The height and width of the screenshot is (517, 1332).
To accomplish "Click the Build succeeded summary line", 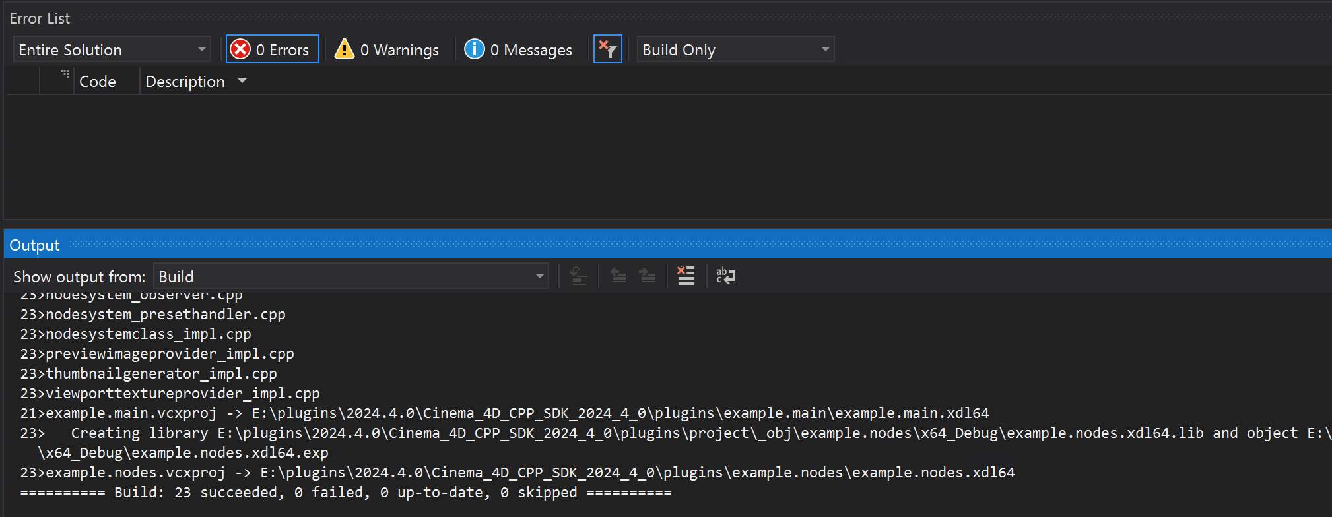I will (x=345, y=493).
